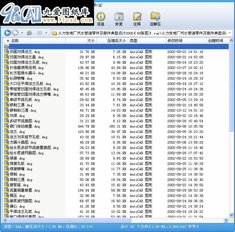This screenshot has height=232, width=235.
Task: Click icon of 长方型排水漏斗.dwg
Action: tap(7, 73)
